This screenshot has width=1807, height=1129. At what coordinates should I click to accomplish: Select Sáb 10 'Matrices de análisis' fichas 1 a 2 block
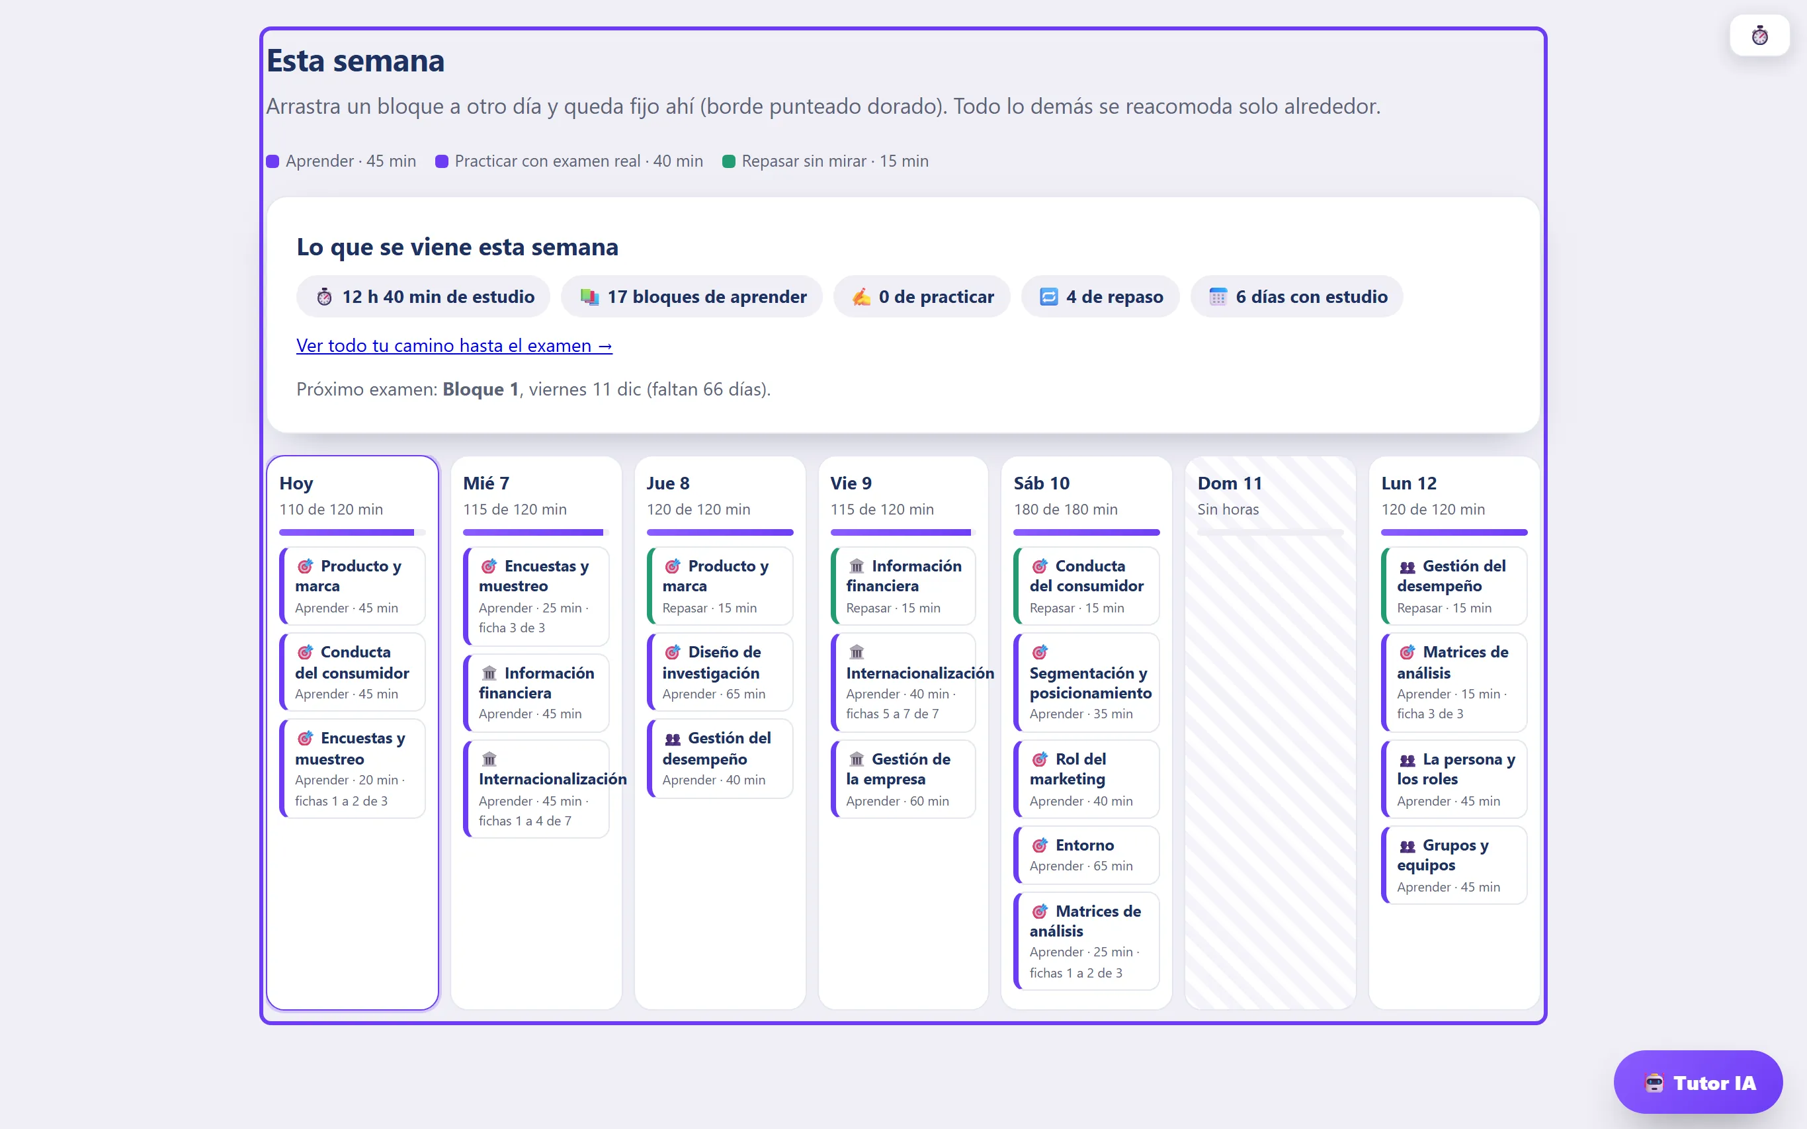point(1087,942)
